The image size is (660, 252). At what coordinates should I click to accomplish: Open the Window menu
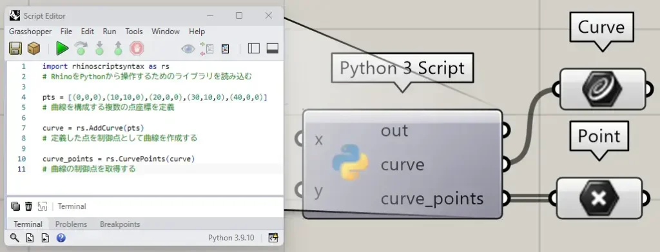166,32
